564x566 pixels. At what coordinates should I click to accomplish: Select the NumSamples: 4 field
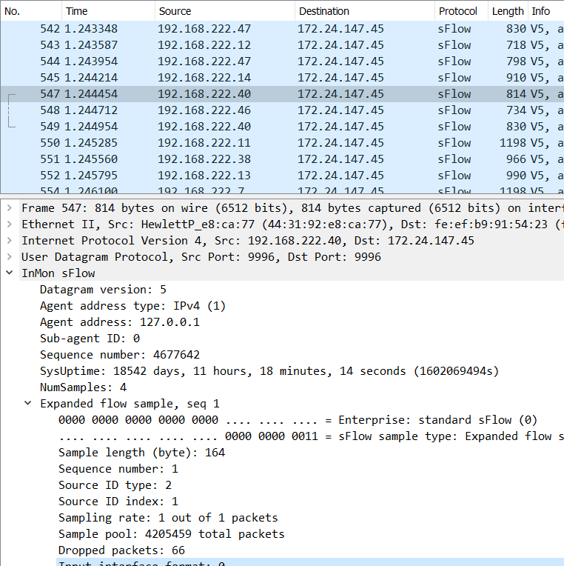(83, 387)
